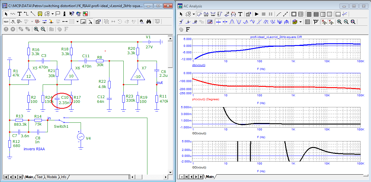Toggle the vertical grid lines display button
The height and width of the screenshot is (182, 371).
309,14
